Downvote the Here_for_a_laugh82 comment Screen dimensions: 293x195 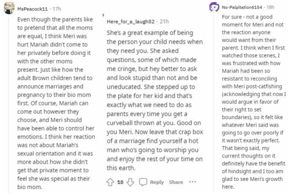click(130, 182)
